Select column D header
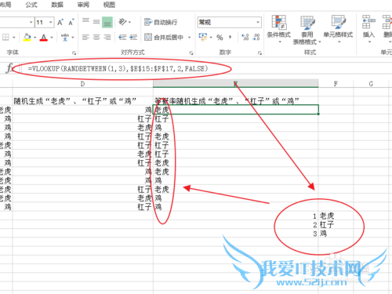Image resolution: width=392 pixels, height=294 pixels. [x=82, y=84]
